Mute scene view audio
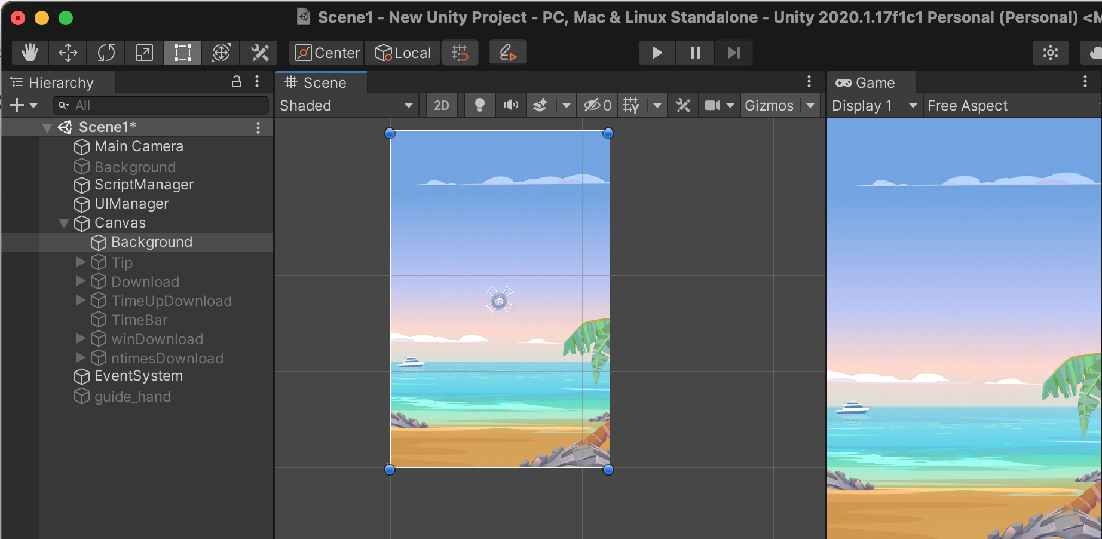 (510, 105)
